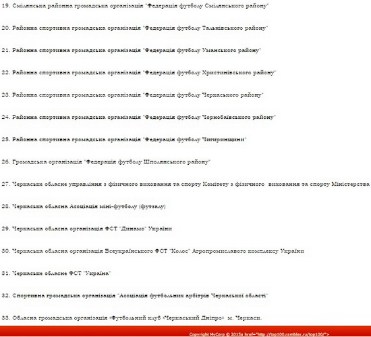Click the number 33 list marker
This screenshot has height=337, width=371.
[x=5, y=318]
